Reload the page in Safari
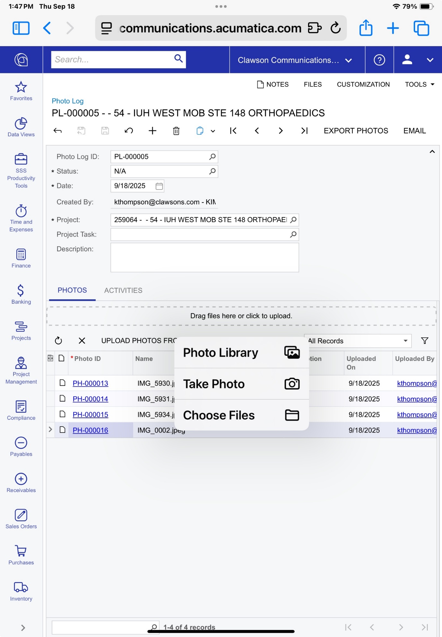This screenshot has width=442, height=637. click(335, 28)
